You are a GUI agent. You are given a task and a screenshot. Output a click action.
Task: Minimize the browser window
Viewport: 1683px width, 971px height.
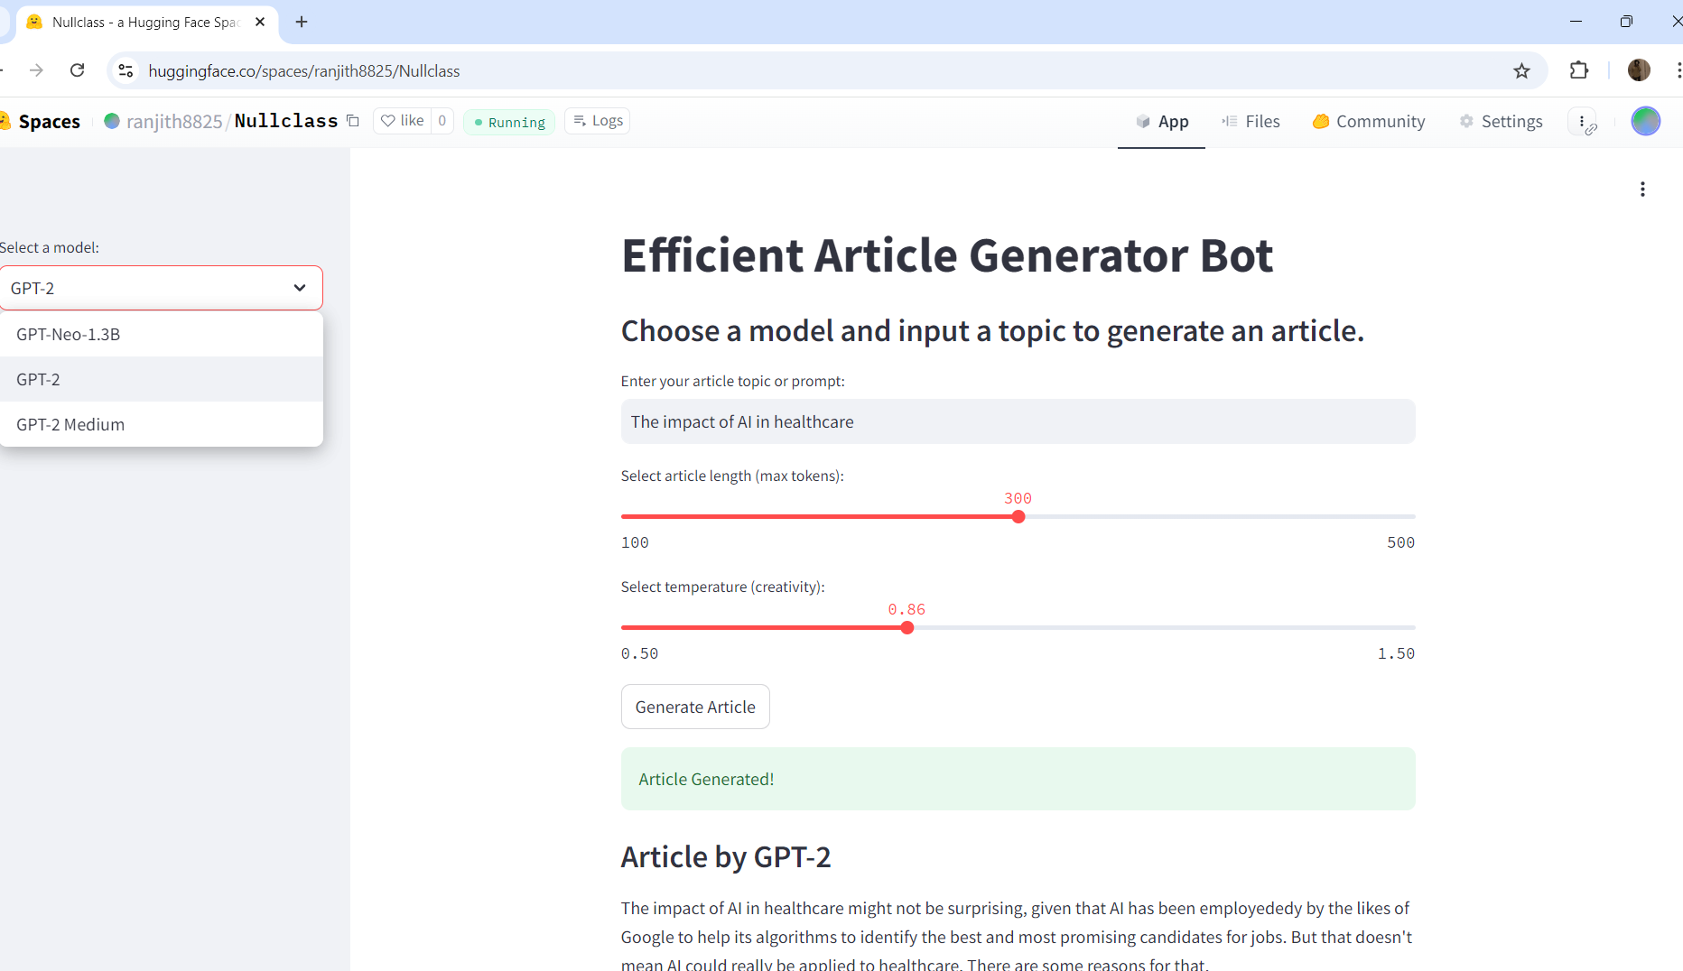pos(1576,22)
